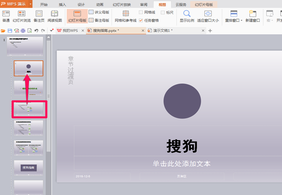Open the 审阅 ribbon tab
Viewport: 282px width, 195px height.
[x=144, y=4]
